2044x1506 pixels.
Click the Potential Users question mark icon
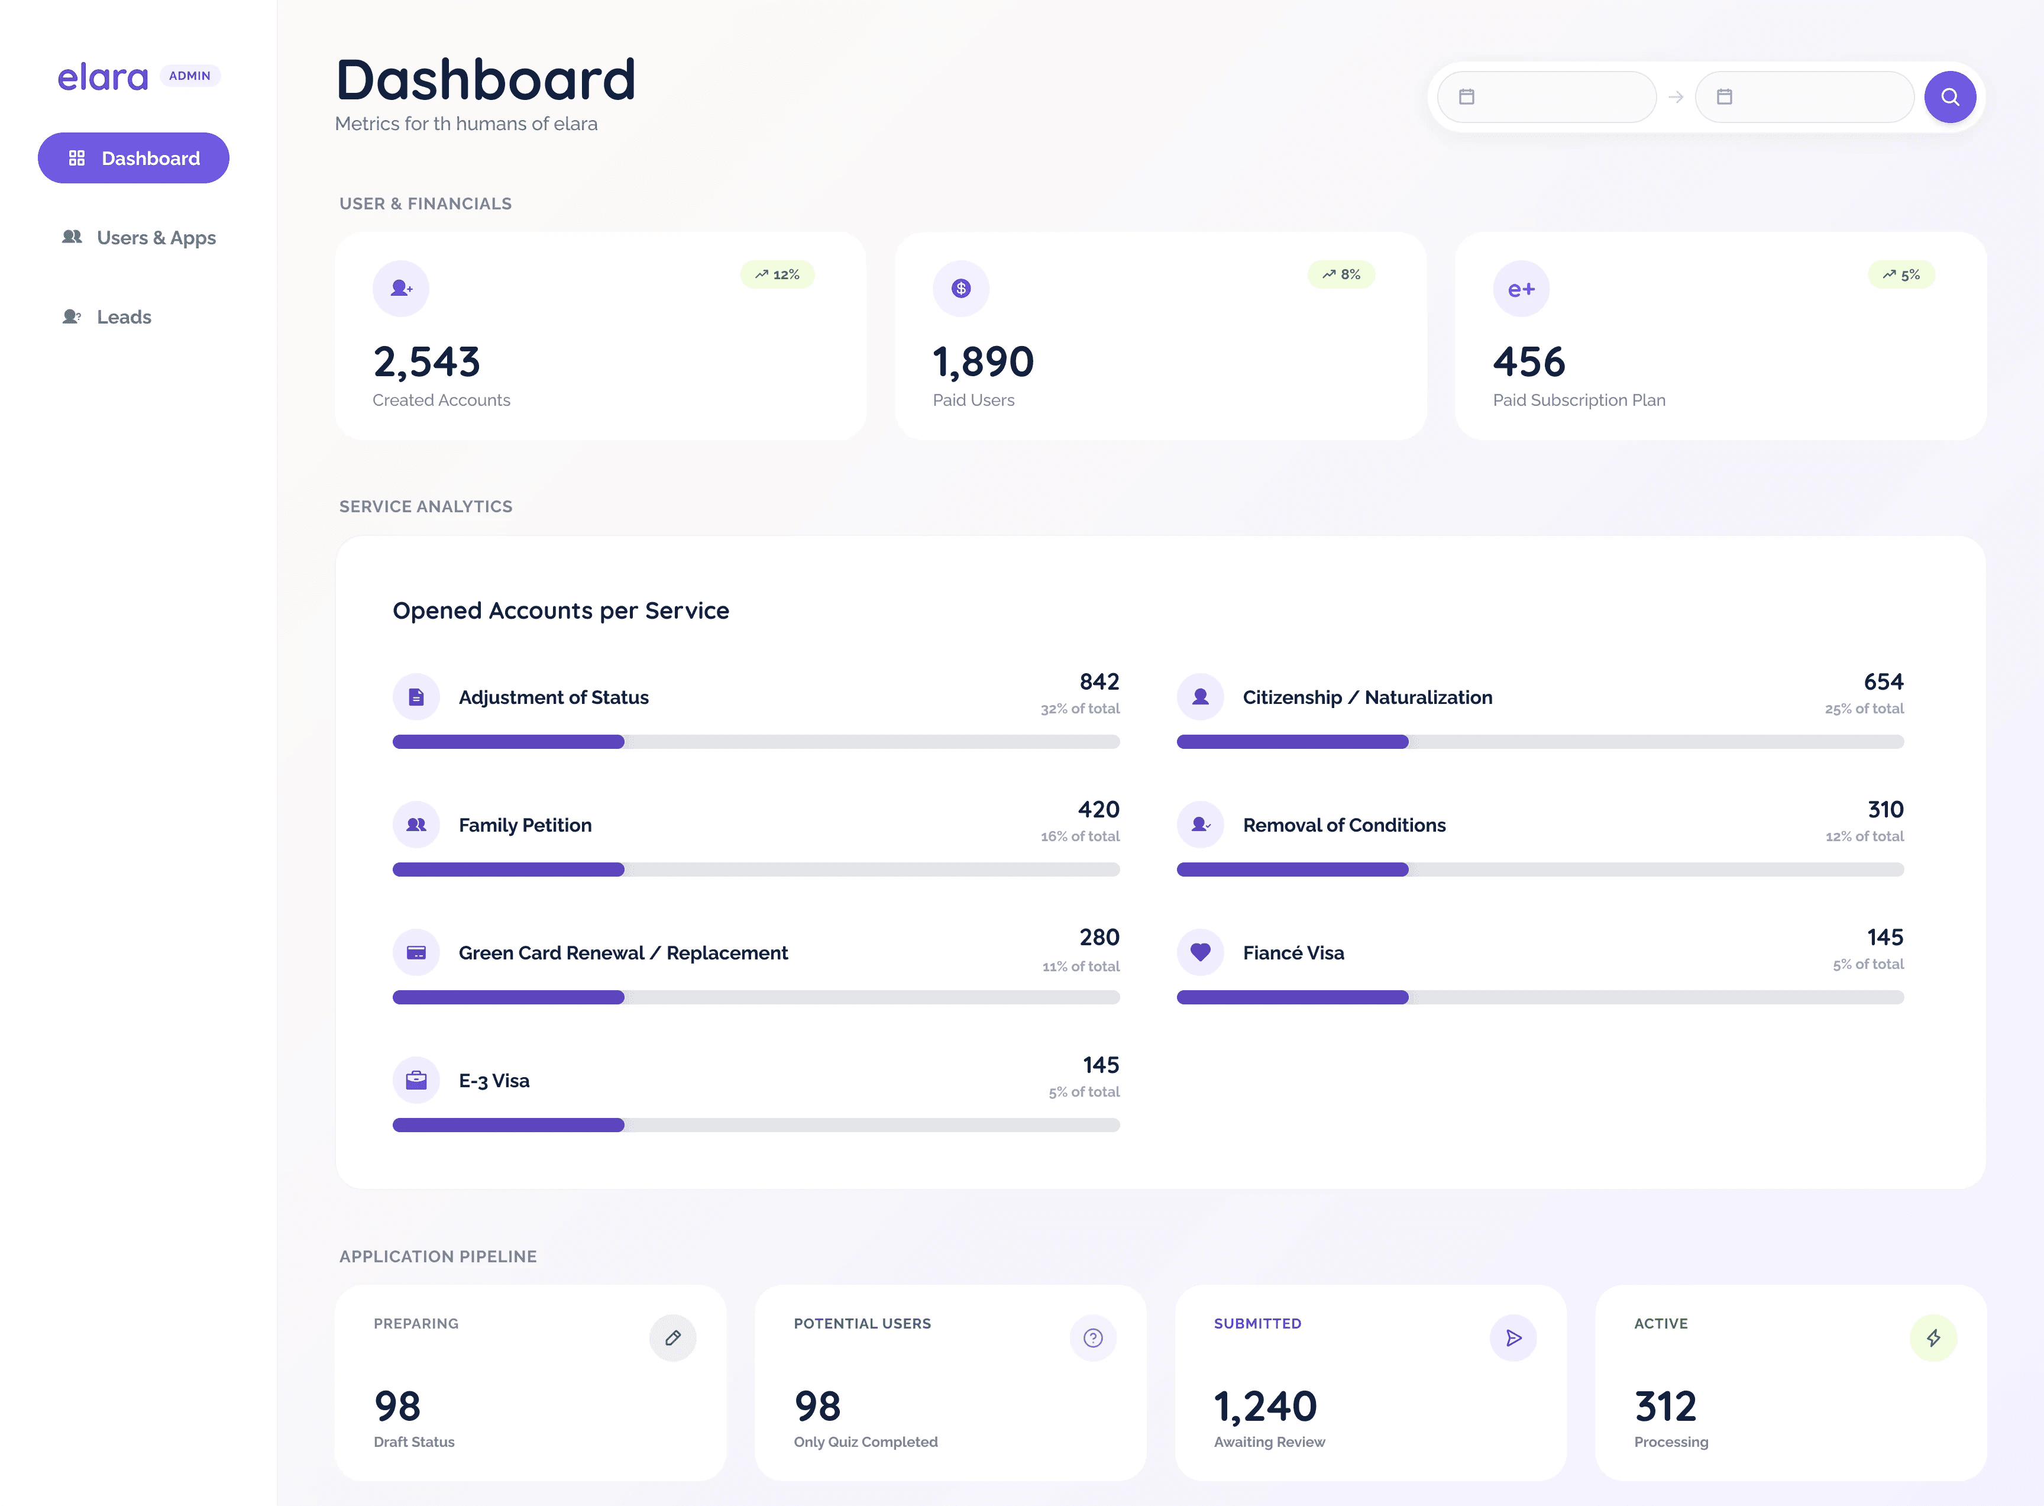[1092, 1337]
